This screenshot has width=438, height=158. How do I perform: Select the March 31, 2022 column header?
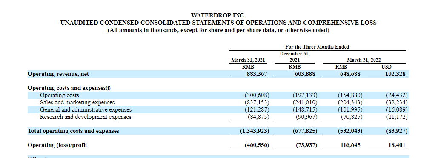pyautogui.click(x=364, y=60)
